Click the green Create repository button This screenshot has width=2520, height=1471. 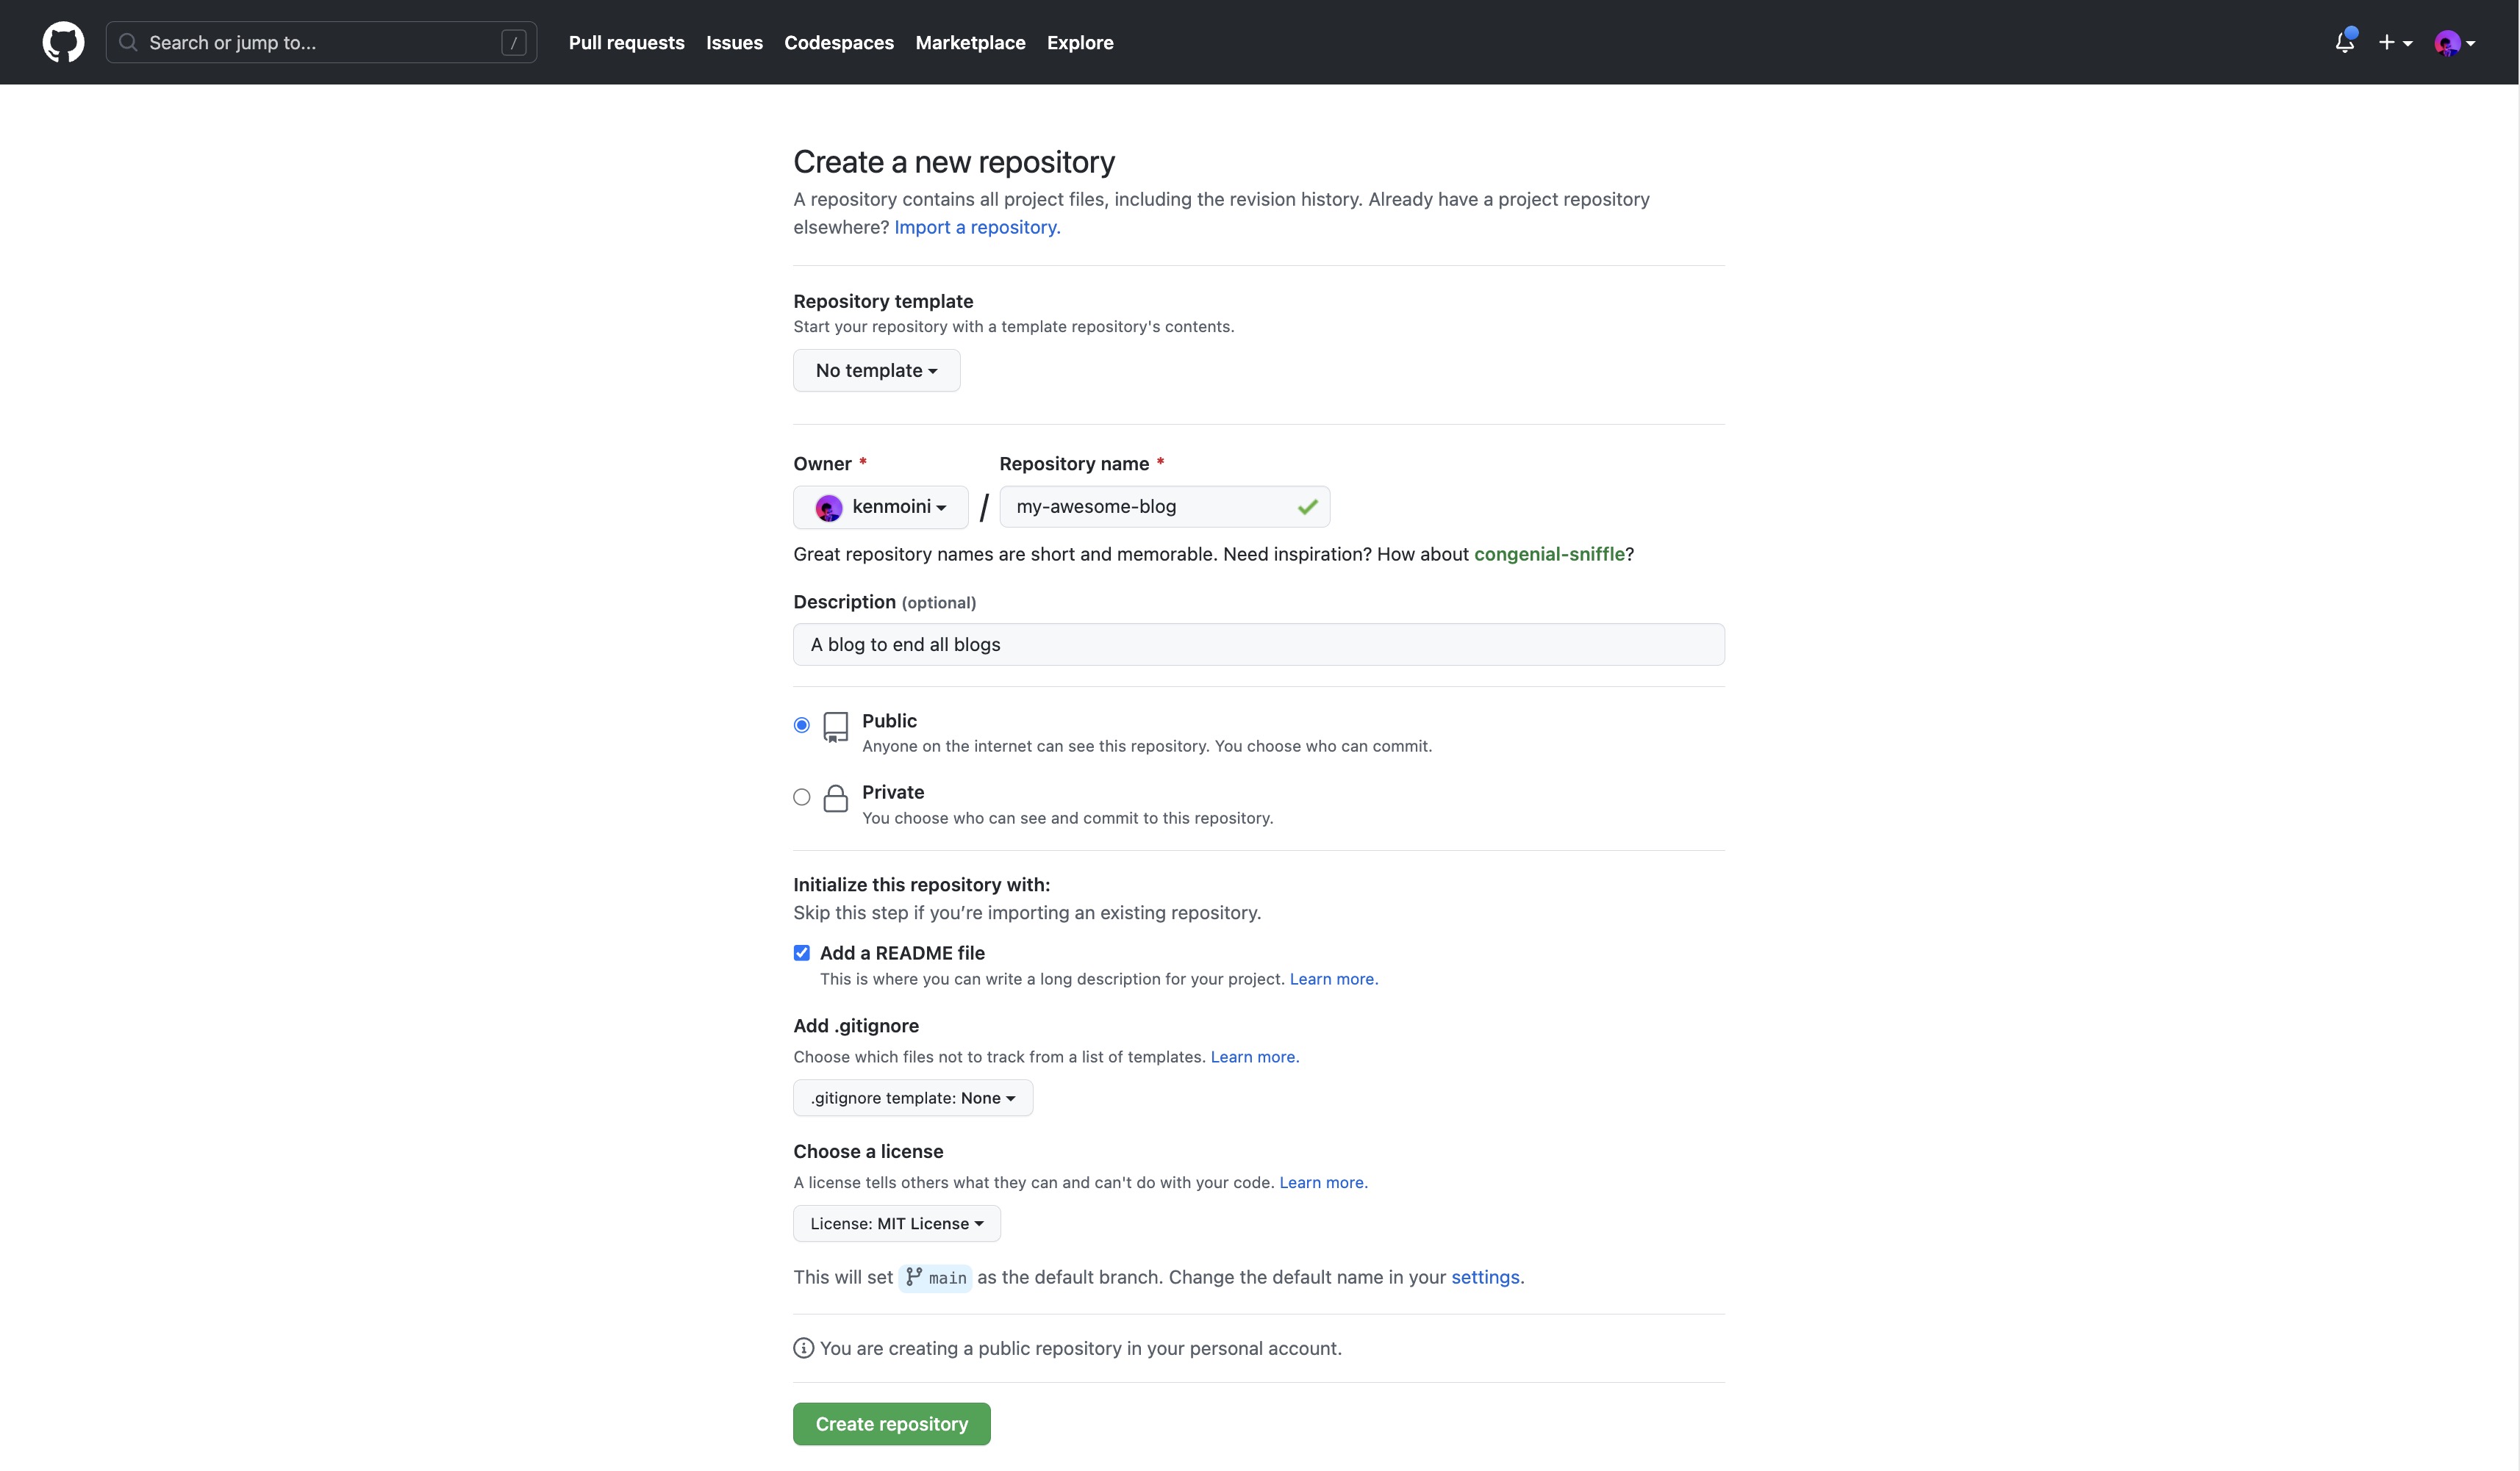pyautogui.click(x=891, y=1424)
